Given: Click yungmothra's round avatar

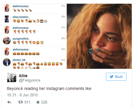Looking at the screenshot, I should [7, 40].
